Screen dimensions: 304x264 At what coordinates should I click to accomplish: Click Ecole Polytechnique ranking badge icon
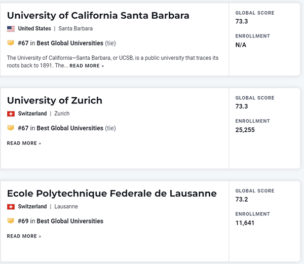11,221
